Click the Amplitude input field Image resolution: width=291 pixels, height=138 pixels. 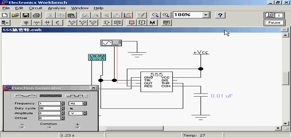(50, 113)
